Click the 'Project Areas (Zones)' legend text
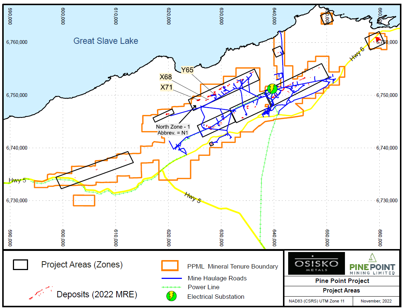This screenshot has width=404, height=308. pos(82,265)
